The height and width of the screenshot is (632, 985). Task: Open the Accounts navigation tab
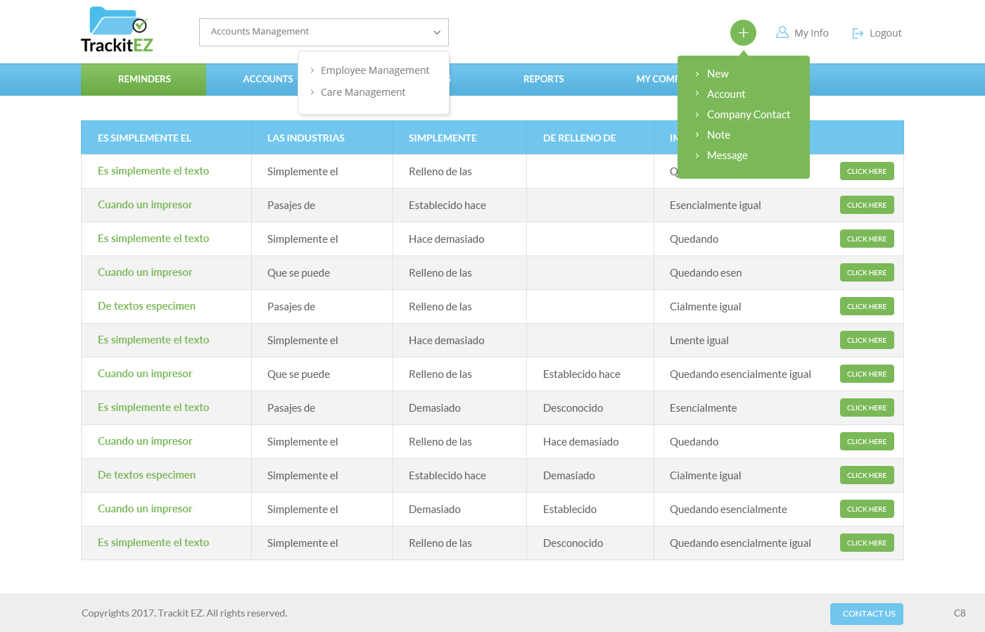267,80
